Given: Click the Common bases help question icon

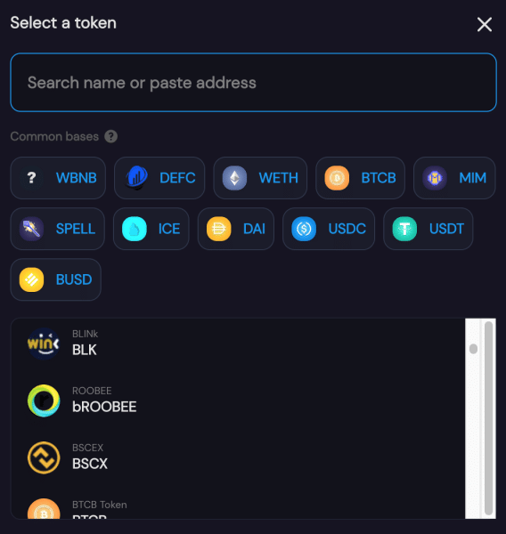Looking at the screenshot, I should click(110, 136).
